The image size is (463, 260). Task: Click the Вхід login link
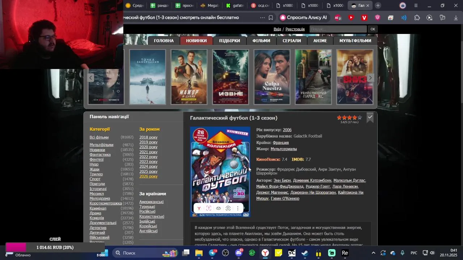pyautogui.click(x=277, y=29)
